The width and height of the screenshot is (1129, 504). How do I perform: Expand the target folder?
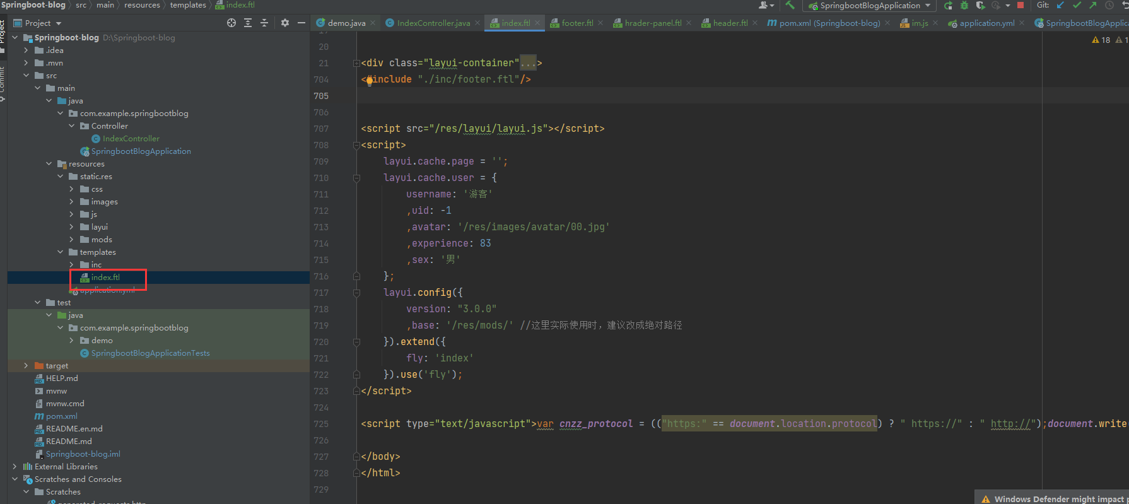(26, 366)
